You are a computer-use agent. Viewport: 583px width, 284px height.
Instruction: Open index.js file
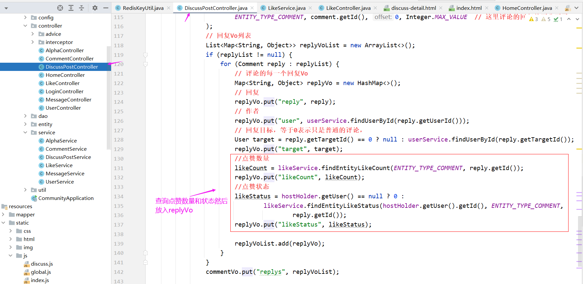[40, 280]
